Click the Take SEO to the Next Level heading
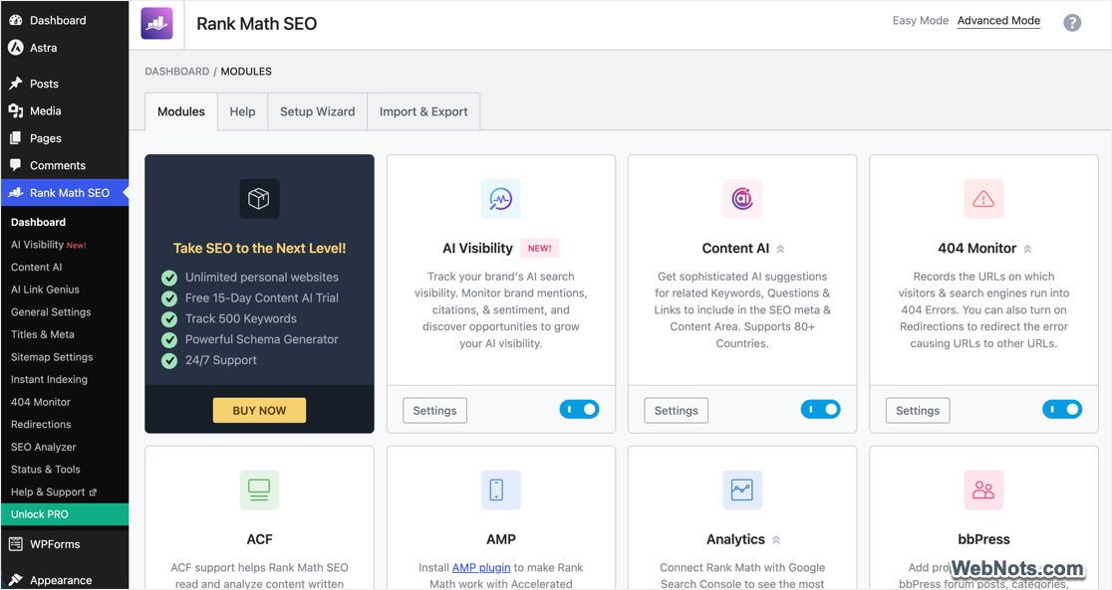The image size is (1112, 590). [259, 249]
